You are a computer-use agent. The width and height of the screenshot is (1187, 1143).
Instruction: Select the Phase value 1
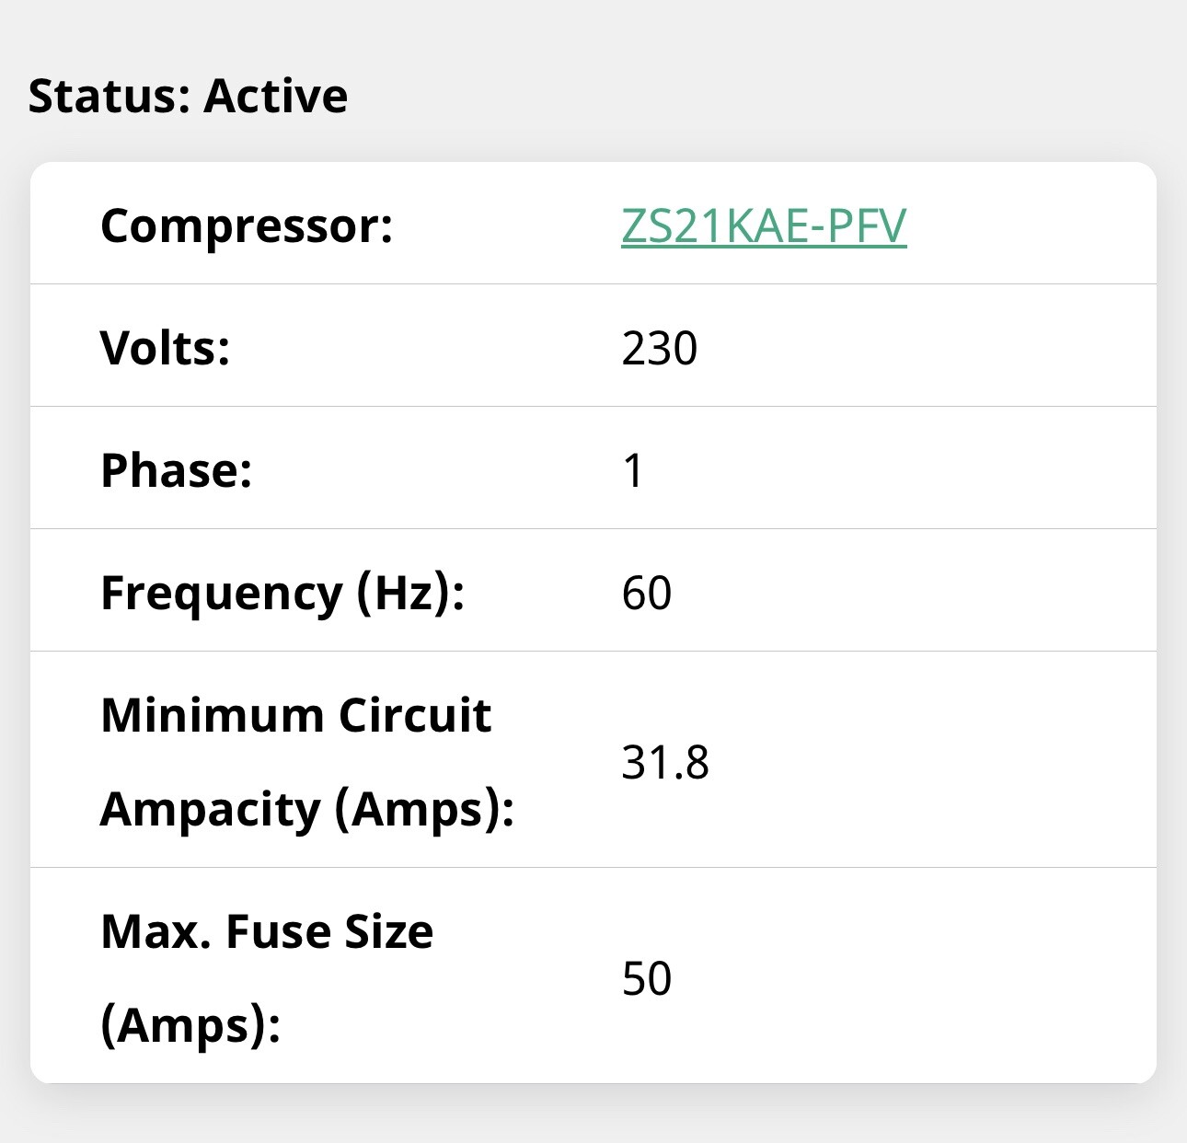click(633, 470)
